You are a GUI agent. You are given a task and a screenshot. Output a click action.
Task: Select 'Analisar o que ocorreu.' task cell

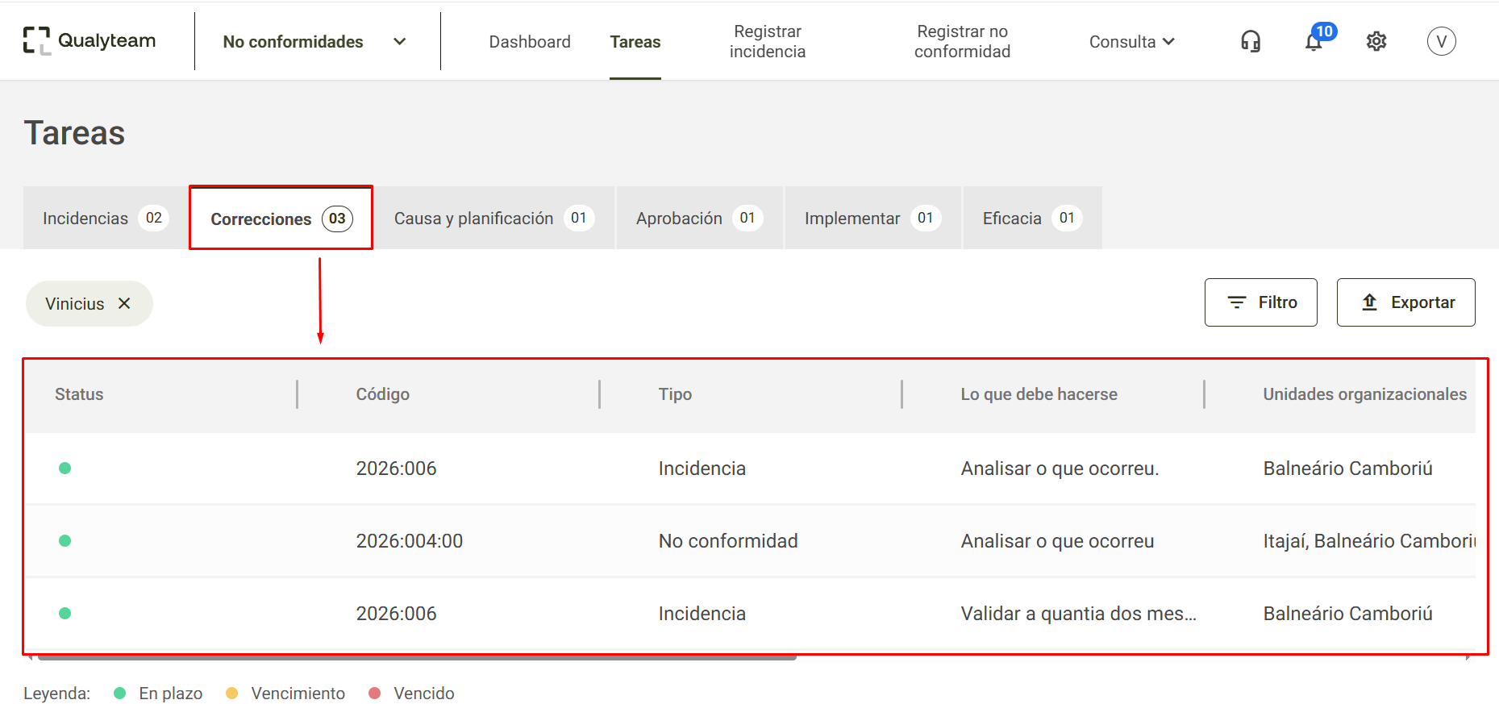[x=1060, y=469]
